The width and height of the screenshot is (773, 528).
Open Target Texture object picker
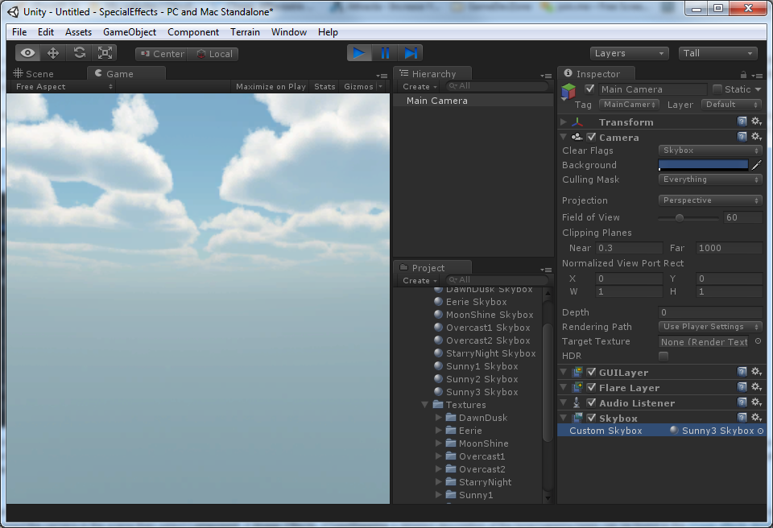coord(758,341)
